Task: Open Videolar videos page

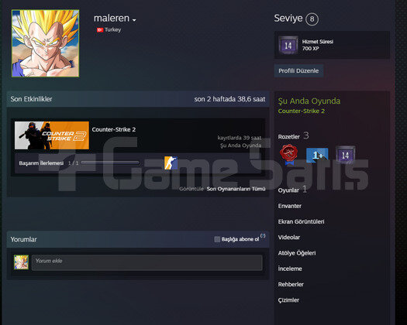Action: (289, 238)
